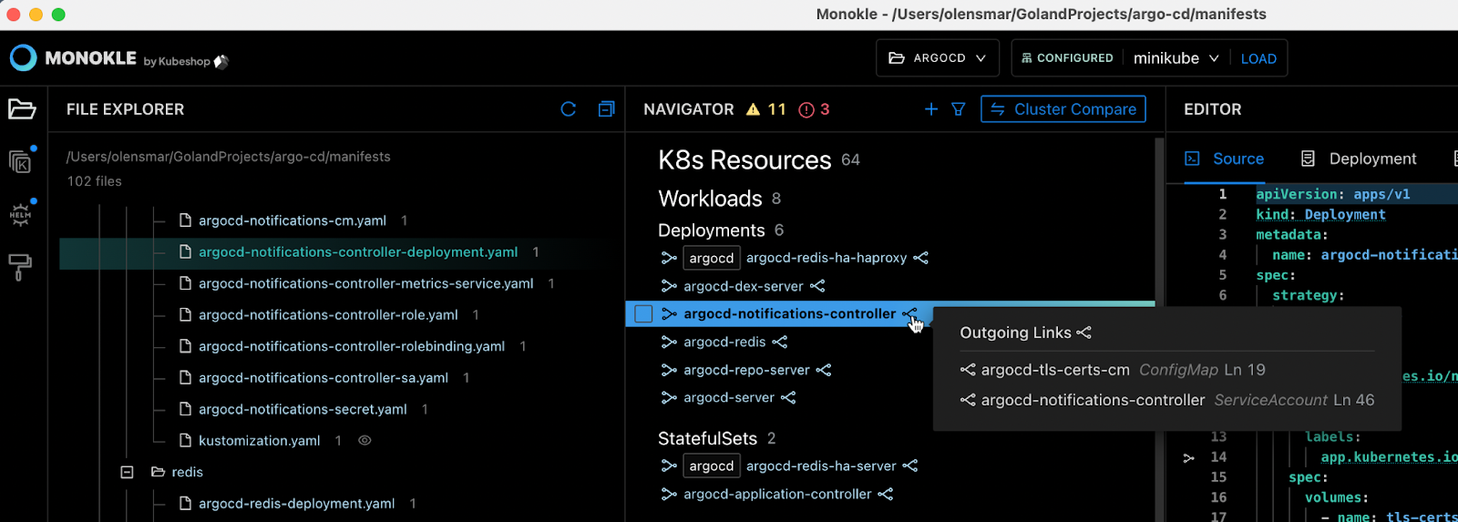
Task: Select argocd-application-controller StatefulSet resource
Action: tap(777, 494)
